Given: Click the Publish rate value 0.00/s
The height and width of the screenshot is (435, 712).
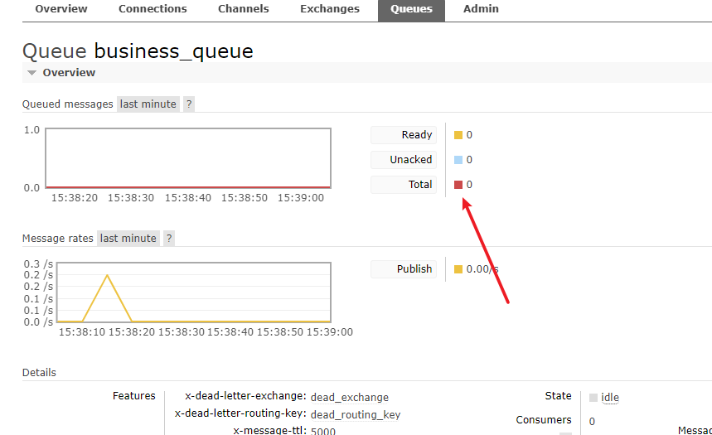Looking at the screenshot, I should (482, 269).
